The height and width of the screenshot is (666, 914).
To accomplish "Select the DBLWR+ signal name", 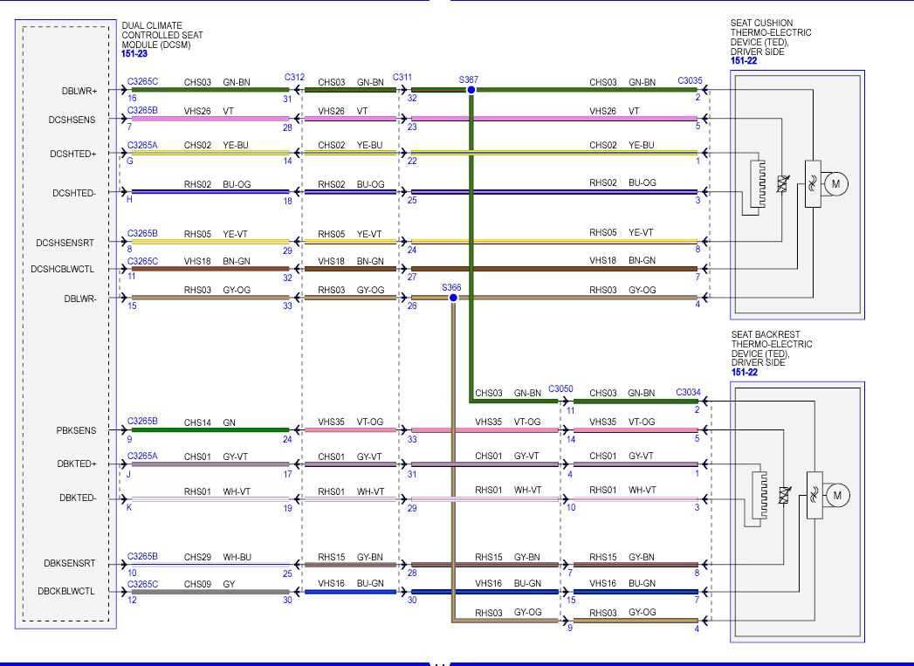I will point(79,91).
